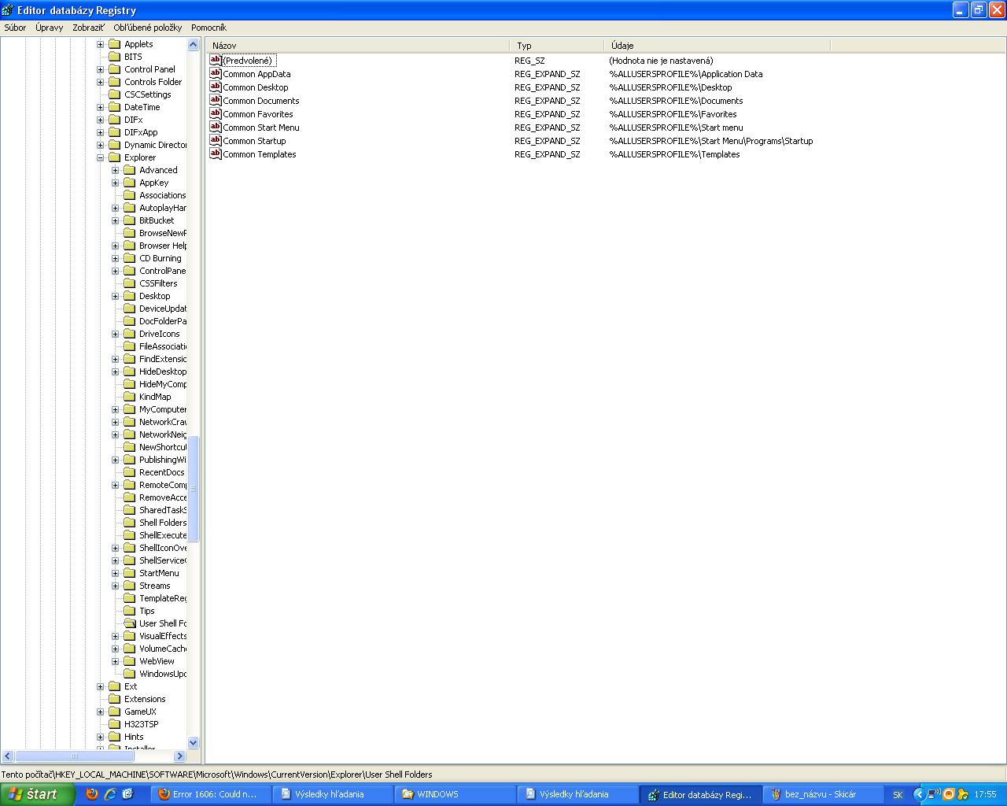Open the Obľúbené položky menu

pyautogui.click(x=147, y=28)
